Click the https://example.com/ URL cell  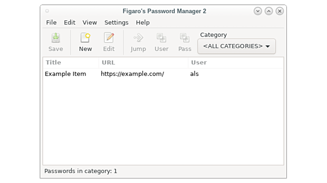[132, 74]
